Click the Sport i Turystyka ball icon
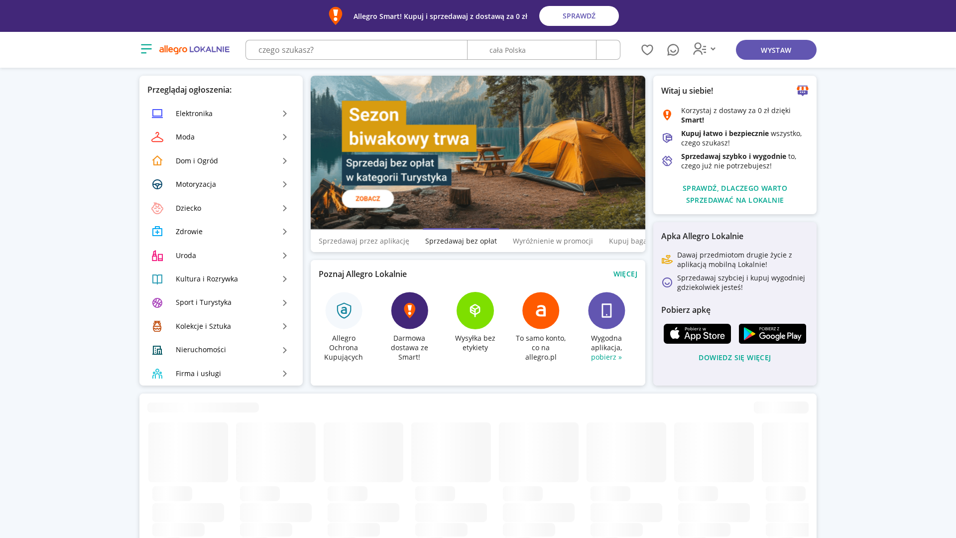This screenshot has height=538, width=956. coord(157,303)
